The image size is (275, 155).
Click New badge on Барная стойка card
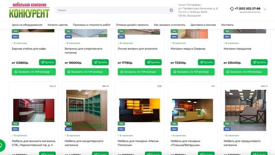click(15, 37)
